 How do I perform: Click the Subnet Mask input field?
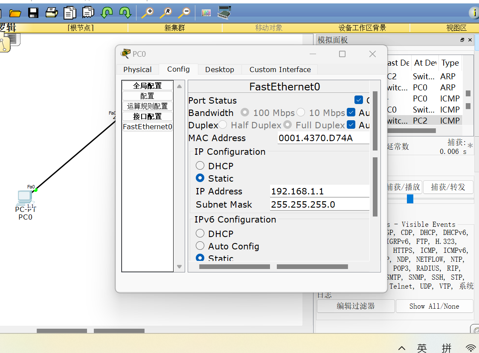pyautogui.click(x=319, y=204)
